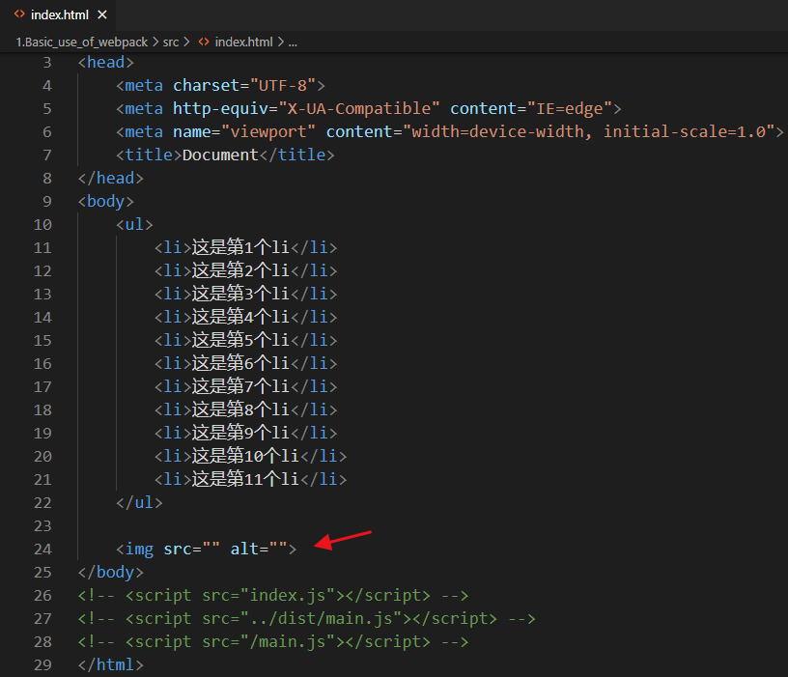Viewport: 788px width, 677px height.
Task: Click the body opening tag on line 9
Action: point(104,201)
